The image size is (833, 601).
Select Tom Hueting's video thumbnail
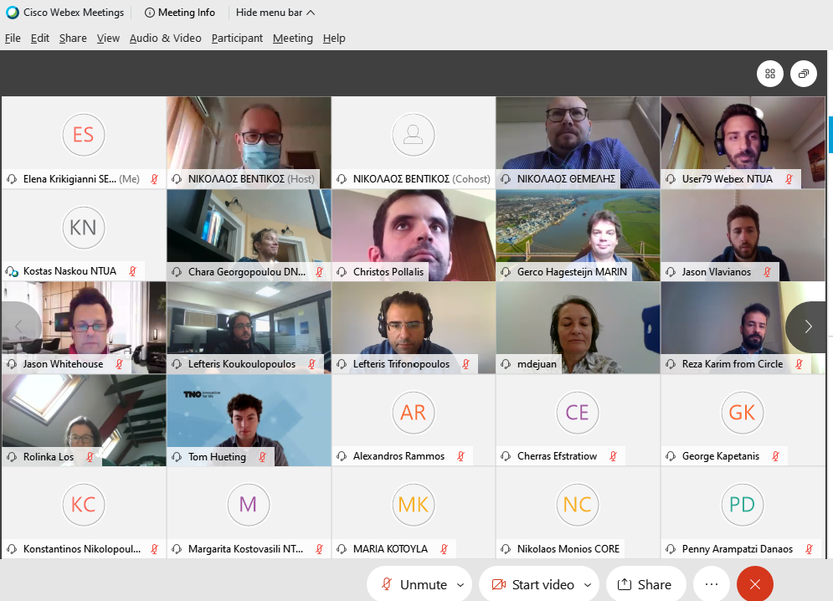[x=249, y=420]
